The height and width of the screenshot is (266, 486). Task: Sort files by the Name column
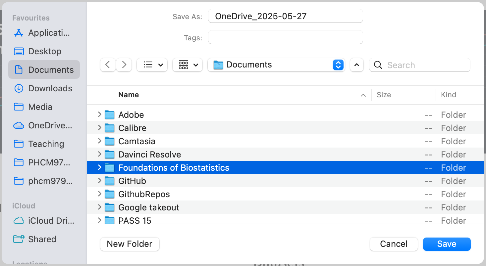[x=129, y=95]
